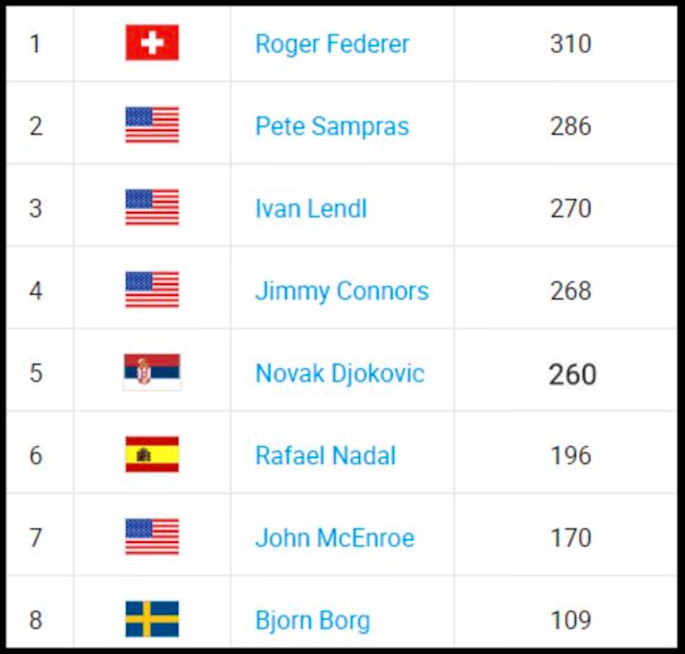Click the 109 value in Borg's row

pos(571,620)
